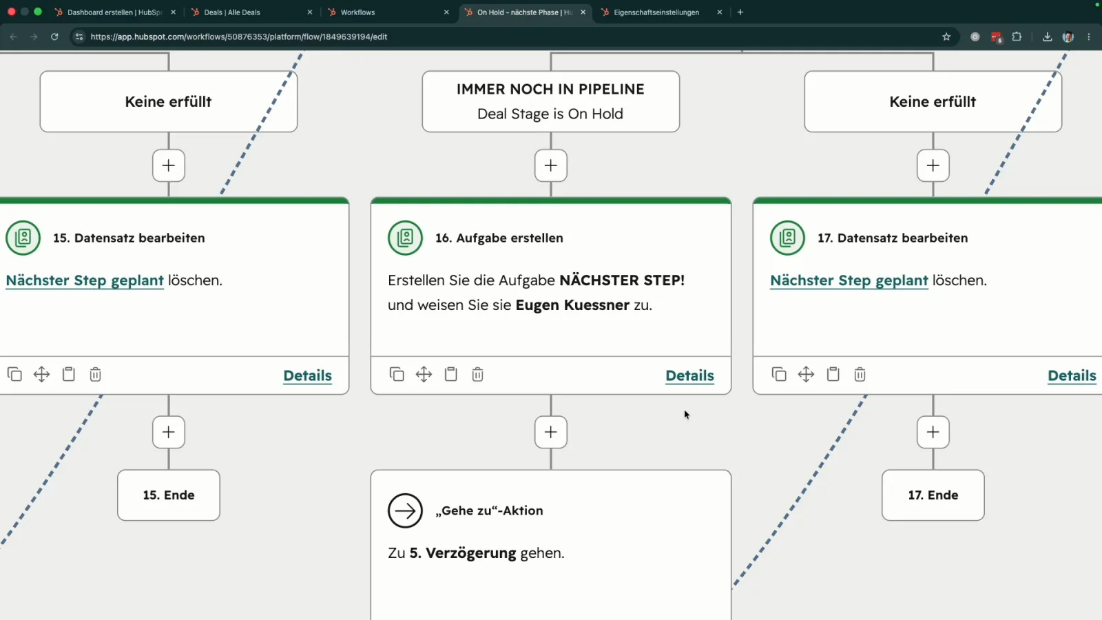Add action above 17. Ende

933,432
